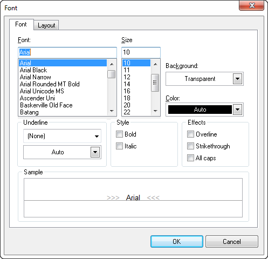Image resolution: width=268 pixels, height=259 pixels.
Task: Open the underline color Auto dropdown
Action: 95,152
